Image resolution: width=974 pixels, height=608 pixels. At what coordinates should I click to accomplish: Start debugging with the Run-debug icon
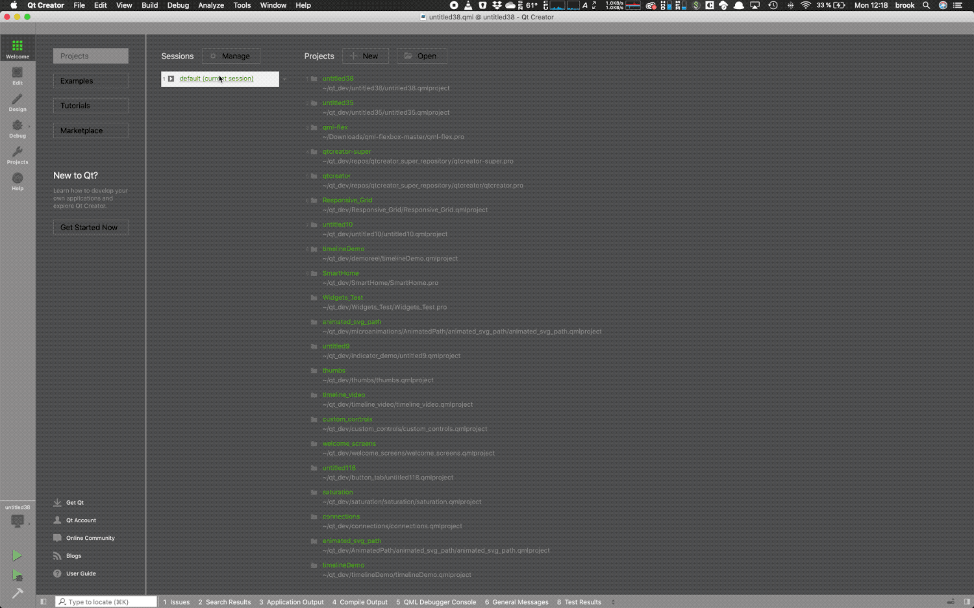coord(17,575)
